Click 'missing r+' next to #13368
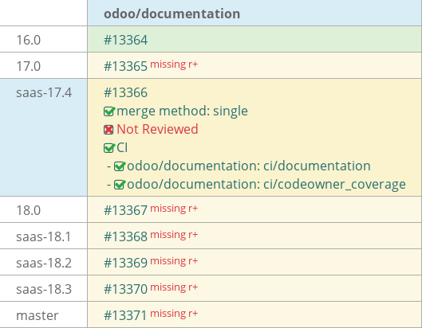This screenshot has height=328, width=422. point(174,235)
